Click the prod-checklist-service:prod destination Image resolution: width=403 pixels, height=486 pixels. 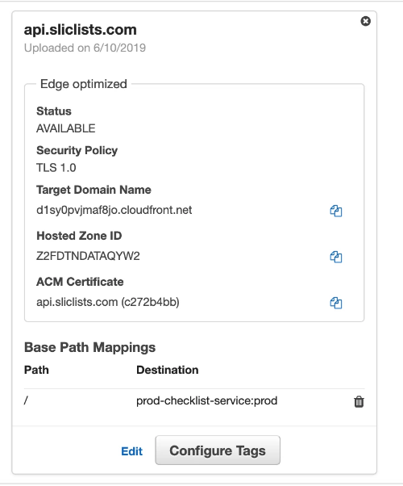(207, 400)
